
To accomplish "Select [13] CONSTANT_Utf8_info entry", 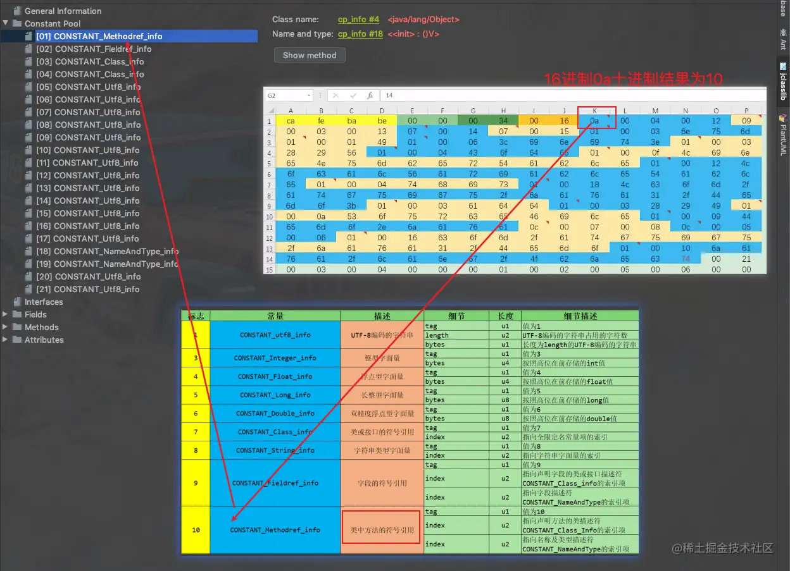I will point(88,188).
